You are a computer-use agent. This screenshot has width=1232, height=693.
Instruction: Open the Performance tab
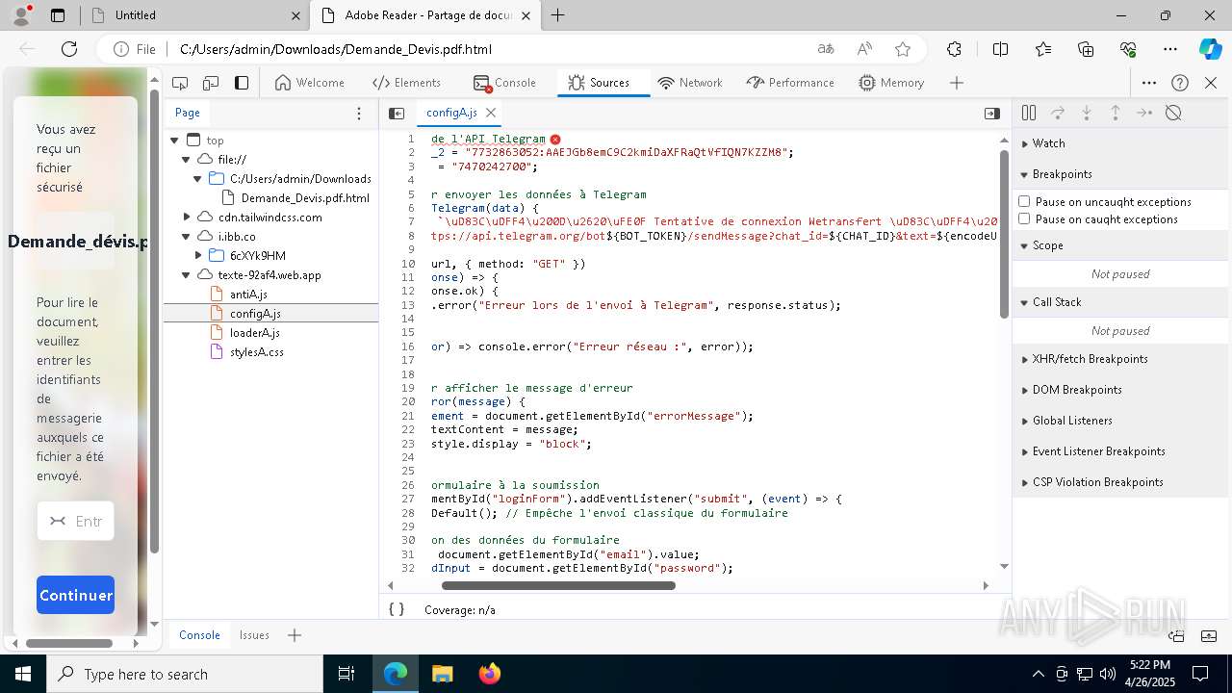click(x=790, y=83)
